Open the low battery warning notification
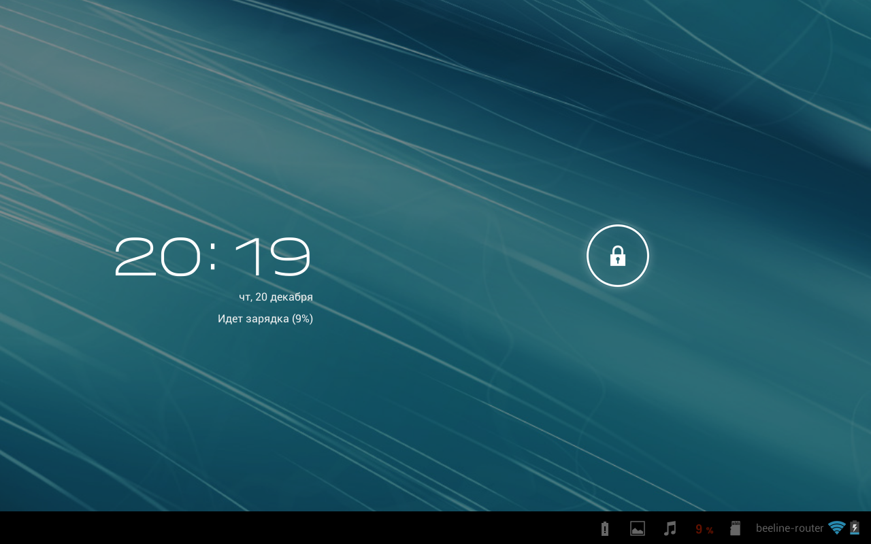 605,528
